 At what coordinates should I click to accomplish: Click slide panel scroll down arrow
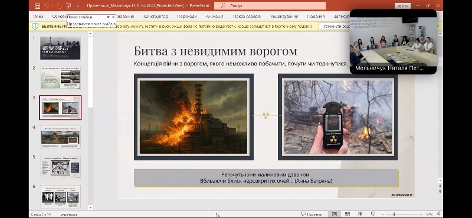click(x=90, y=207)
